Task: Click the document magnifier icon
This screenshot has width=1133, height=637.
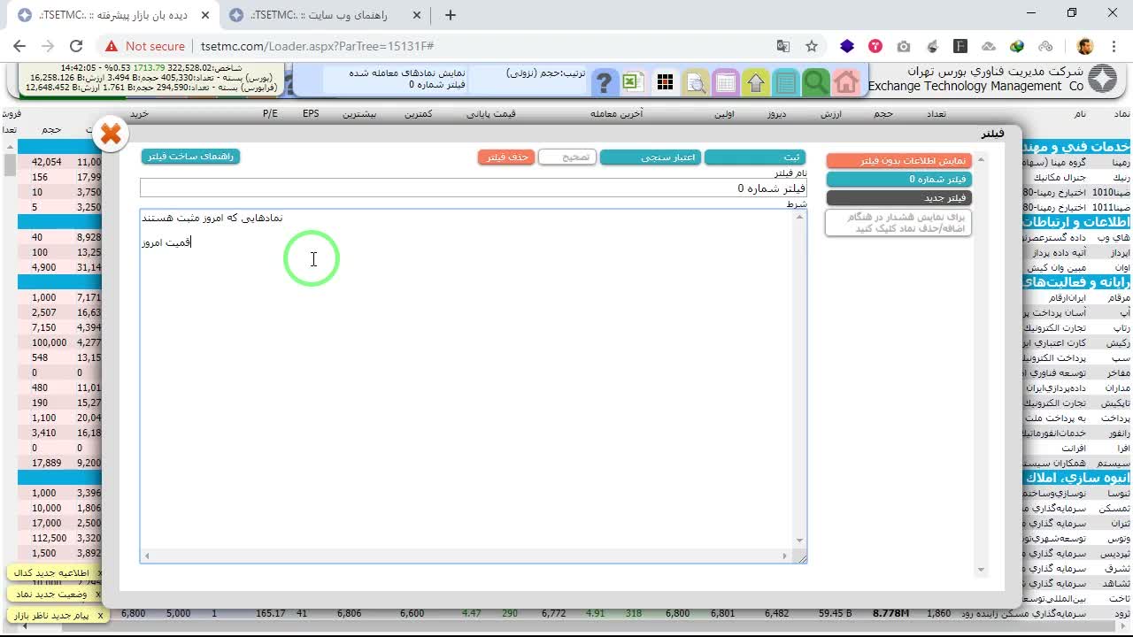Action: tap(696, 83)
